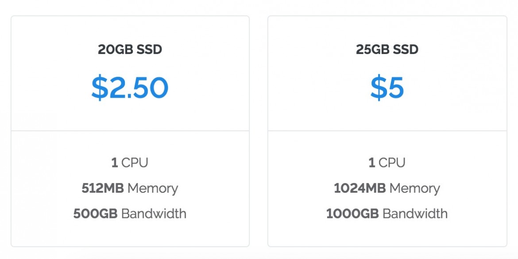Click the 25GB SSD heading
The height and width of the screenshot is (259, 518).
387,50
